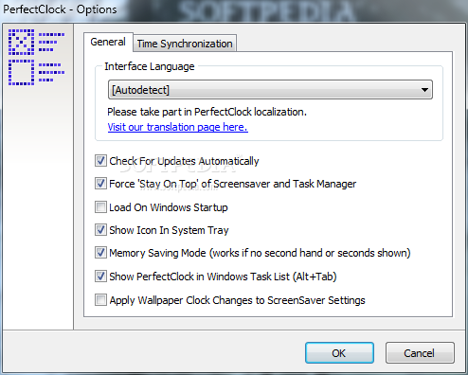This screenshot has width=468, height=375.
Task: Switch to the Time Synchronization tab
Action: coord(185,44)
